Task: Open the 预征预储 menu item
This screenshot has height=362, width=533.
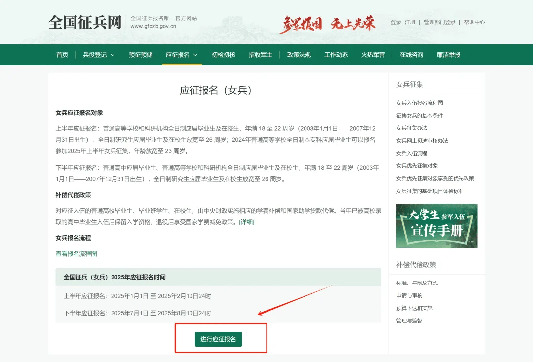Action: [x=140, y=55]
